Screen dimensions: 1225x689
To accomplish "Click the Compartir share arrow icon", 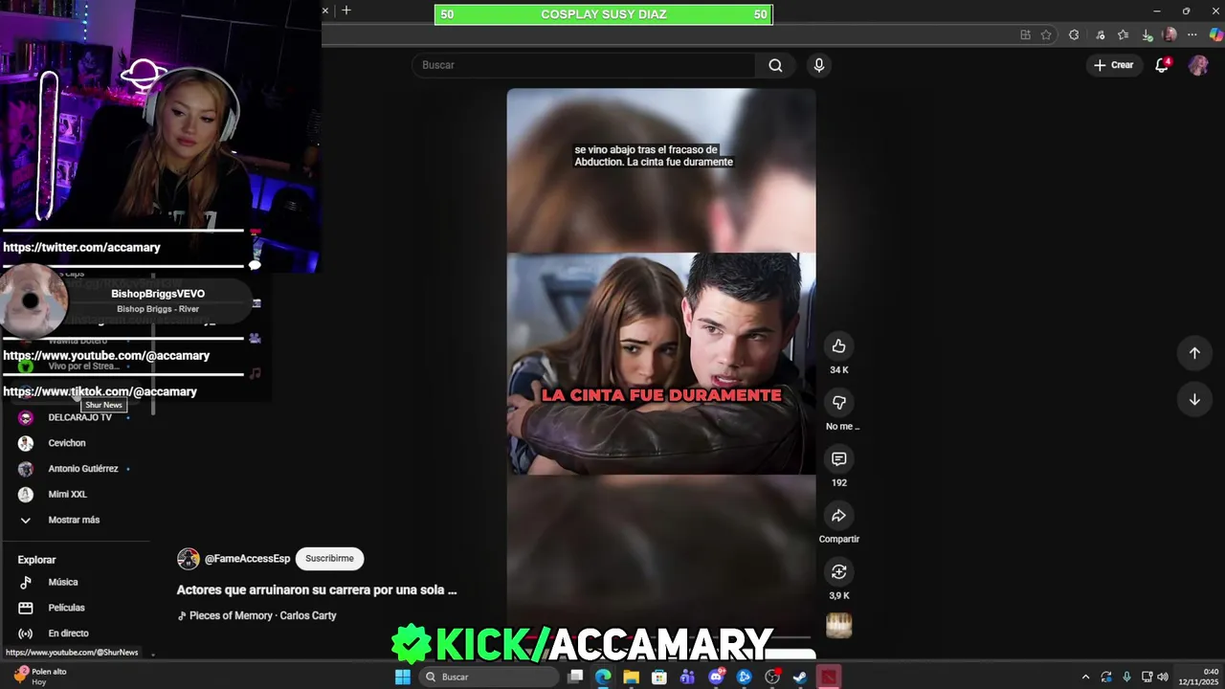I will click(838, 516).
